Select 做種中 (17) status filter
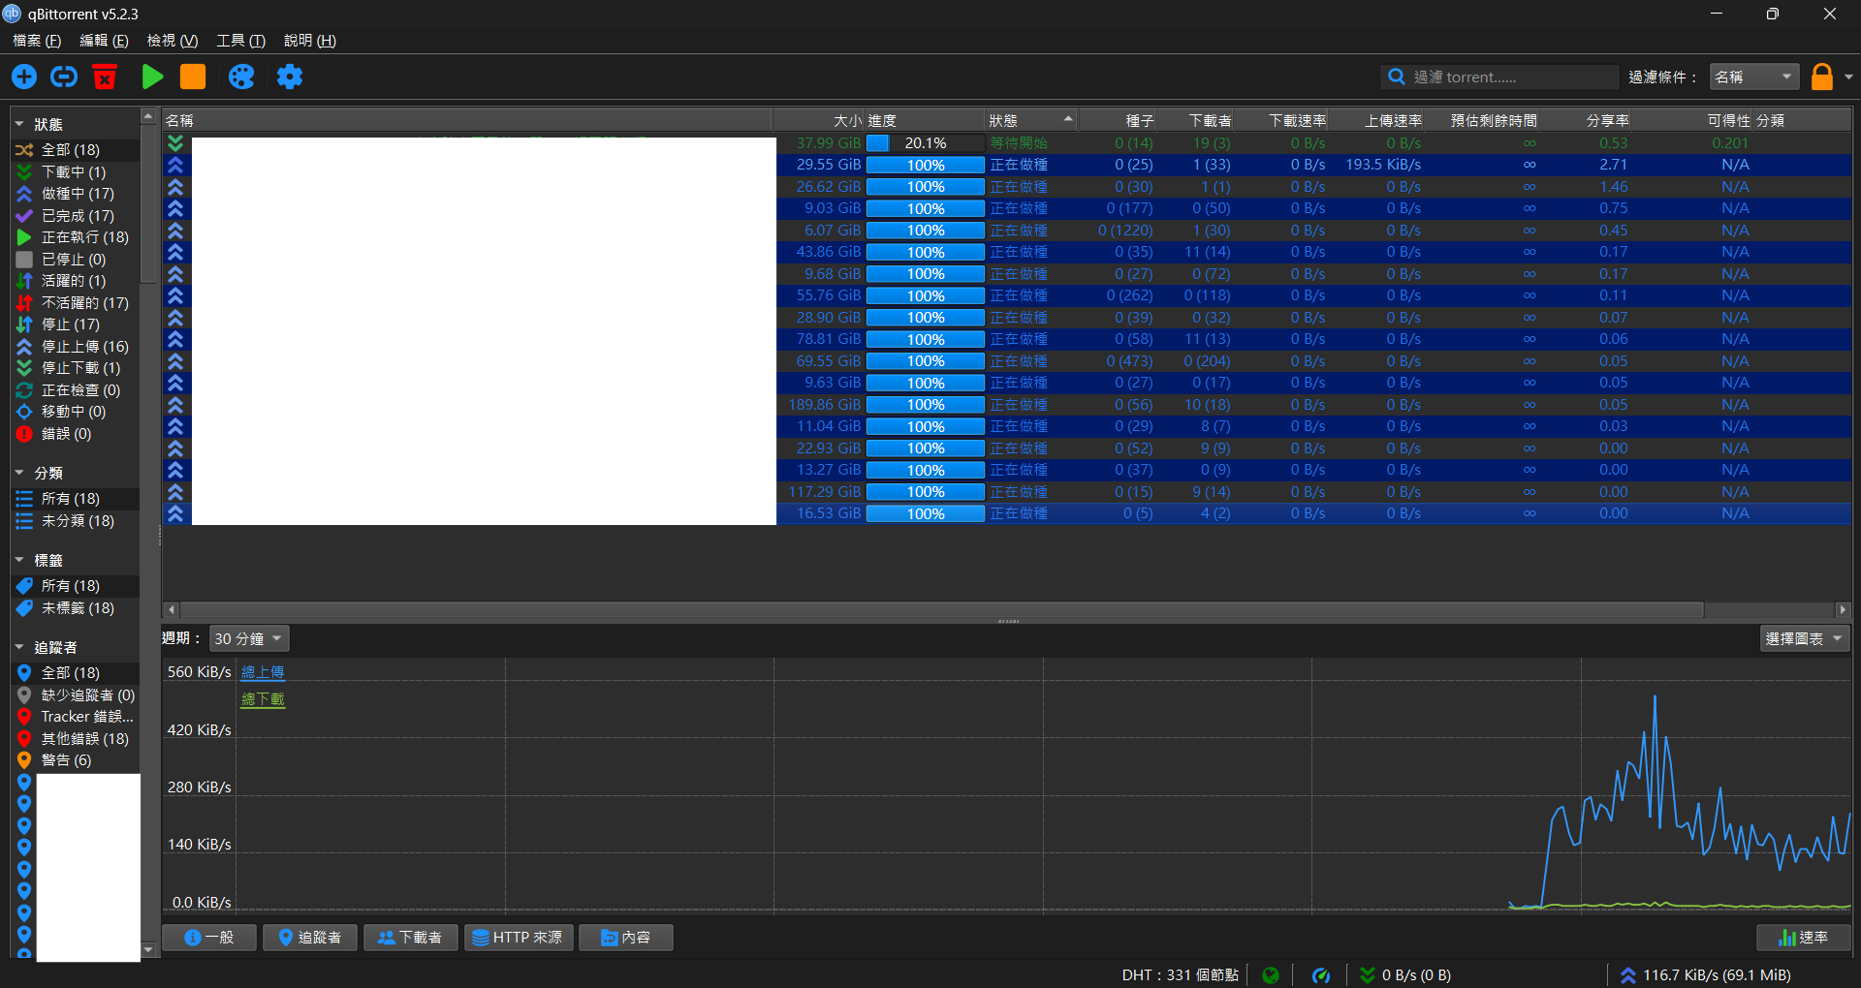The image size is (1861, 988). click(x=75, y=194)
